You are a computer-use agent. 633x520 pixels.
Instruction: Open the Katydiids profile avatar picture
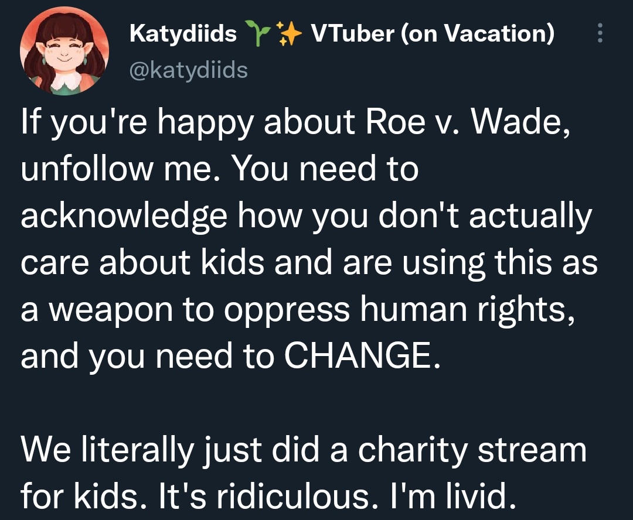pyautogui.click(x=64, y=51)
